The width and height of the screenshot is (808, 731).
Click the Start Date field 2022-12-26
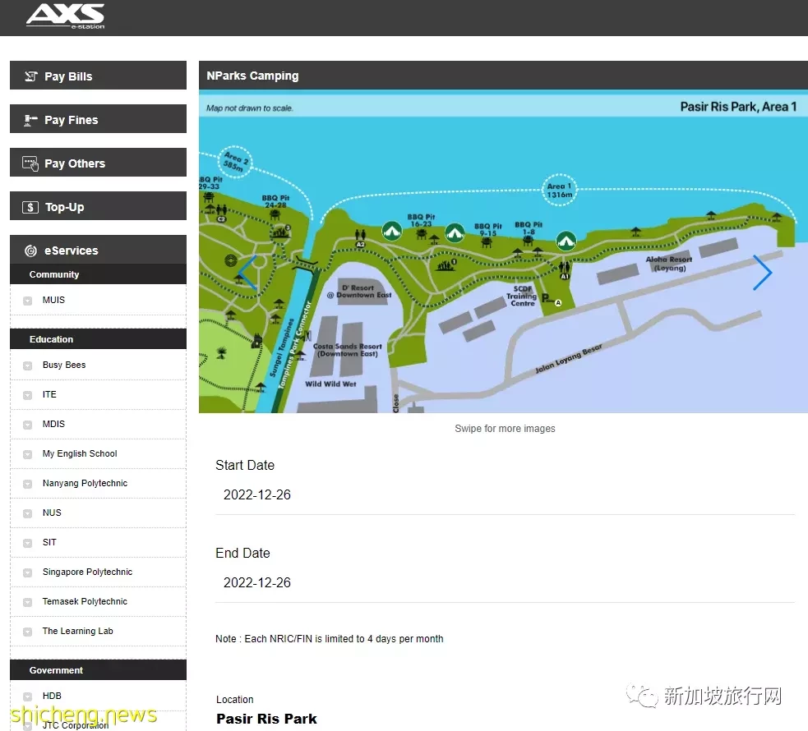(x=505, y=494)
